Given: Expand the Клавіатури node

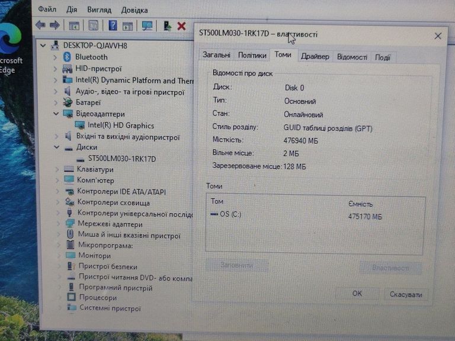Looking at the screenshot, I should click(57, 169).
